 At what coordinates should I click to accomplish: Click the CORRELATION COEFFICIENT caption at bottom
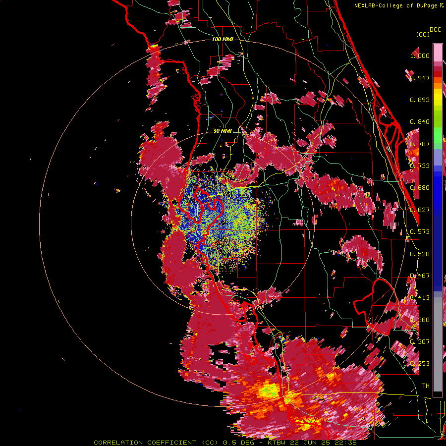(145, 443)
